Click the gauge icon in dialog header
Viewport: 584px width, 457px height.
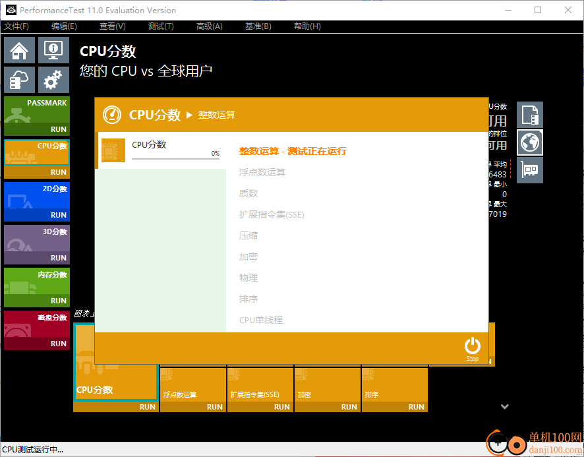[112, 115]
